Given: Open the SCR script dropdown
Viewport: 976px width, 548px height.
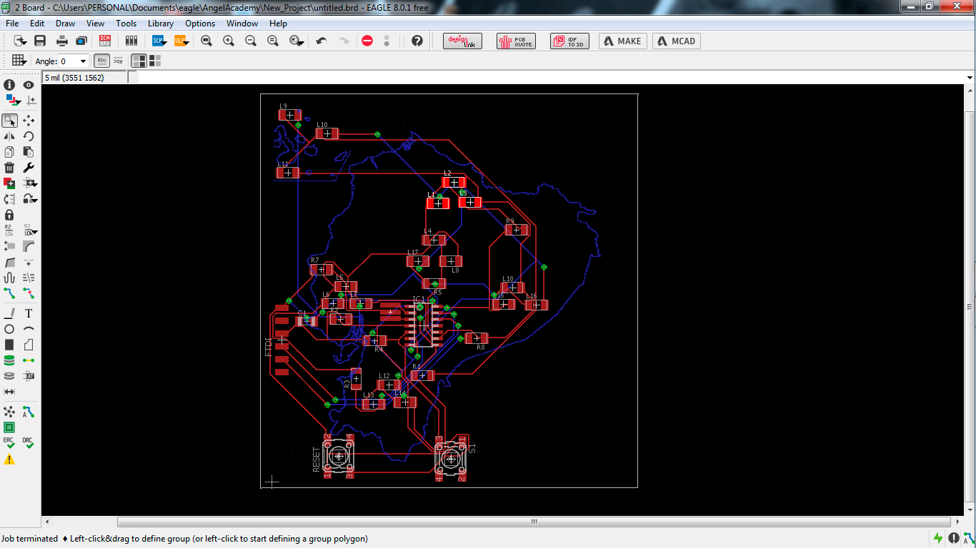Looking at the screenshot, I should 159,41.
